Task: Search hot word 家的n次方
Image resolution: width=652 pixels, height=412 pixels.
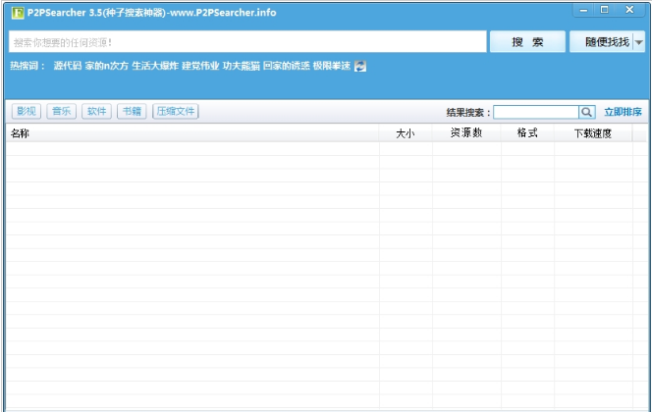Action: click(106, 66)
